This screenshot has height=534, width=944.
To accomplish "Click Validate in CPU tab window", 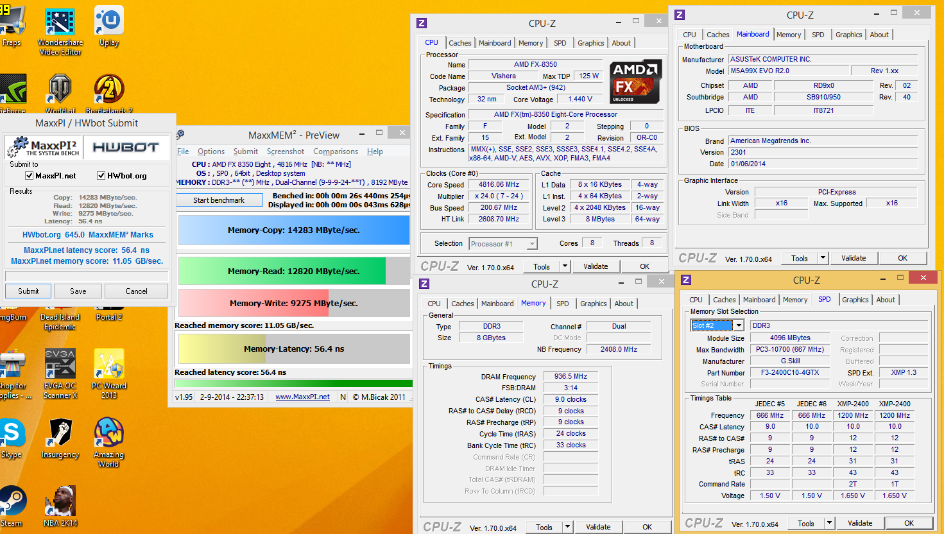I will pyautogui.click(x=596, y=266).
